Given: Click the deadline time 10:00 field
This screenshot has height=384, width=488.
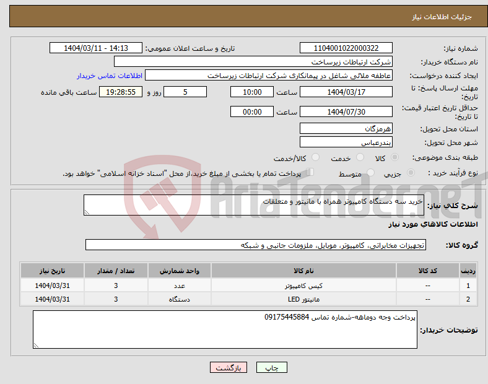Looking at the screenshot, I should point(252,92).
